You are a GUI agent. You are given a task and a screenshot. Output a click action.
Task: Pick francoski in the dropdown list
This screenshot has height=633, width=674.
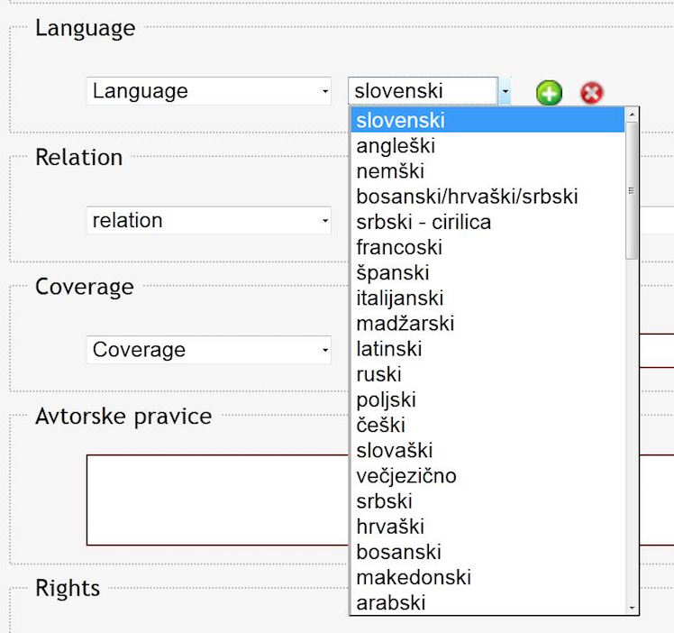(399, 247)
